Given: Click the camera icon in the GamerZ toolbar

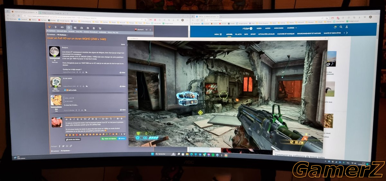Looking at the screenshot, I should [x=82, y=28].
